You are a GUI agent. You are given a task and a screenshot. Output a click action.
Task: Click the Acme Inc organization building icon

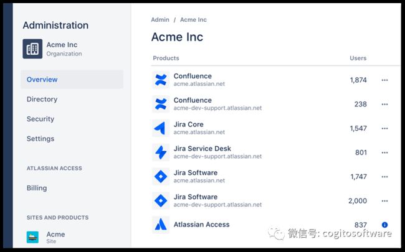32,49
